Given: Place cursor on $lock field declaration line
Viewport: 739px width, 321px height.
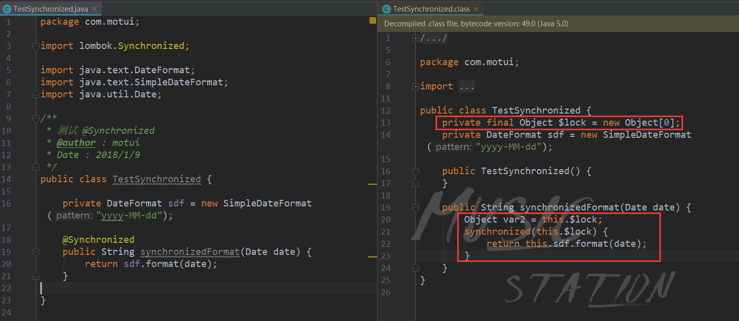Looking at the screenshot, I should 562,123.
